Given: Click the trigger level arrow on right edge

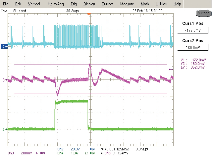Looking at the screenshot, I should [x=171, y=69].
